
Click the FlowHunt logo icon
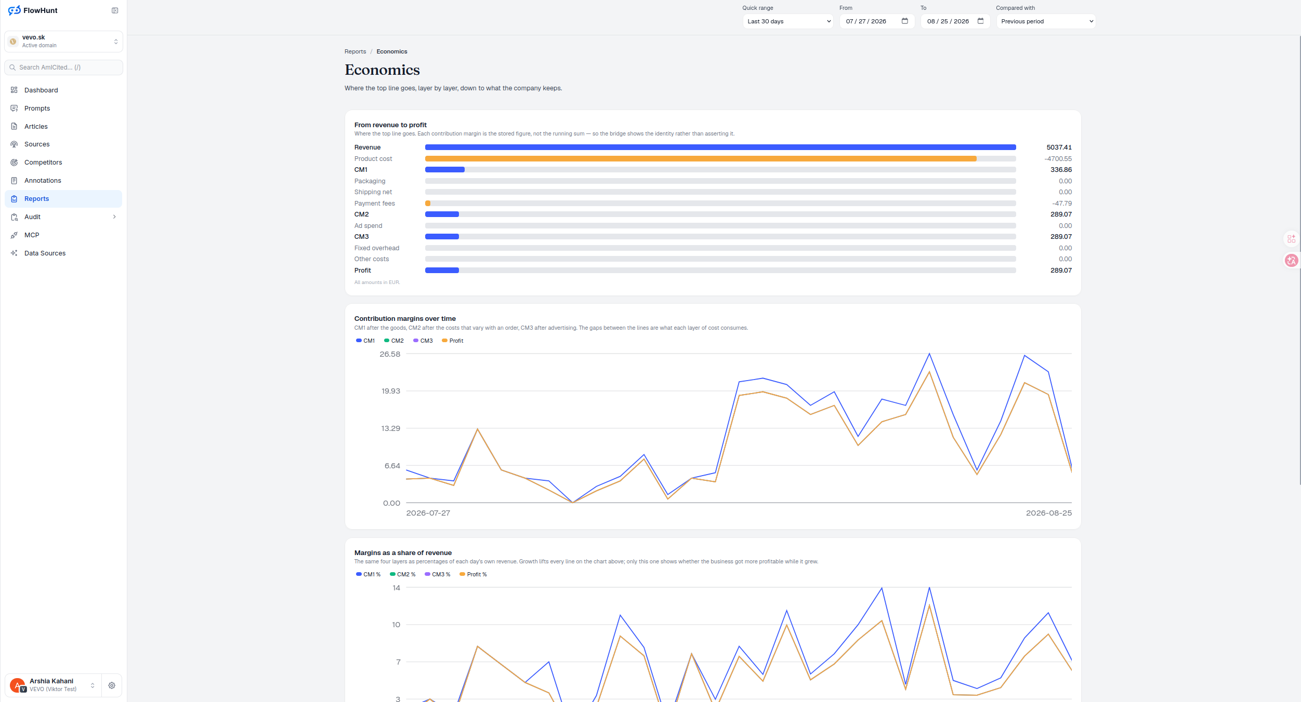click(x=14, y=10)
